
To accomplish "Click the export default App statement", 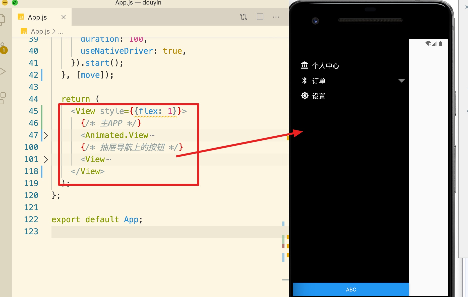I will 97,219.
